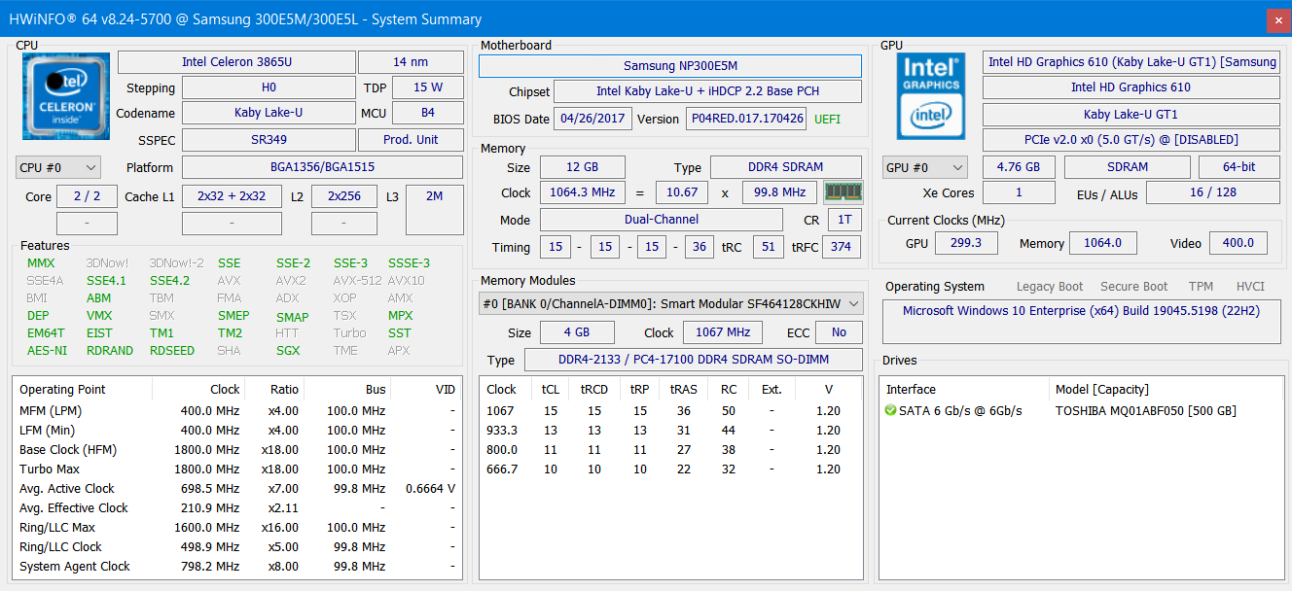Close the System Summary window

(x=1277, y=19)
